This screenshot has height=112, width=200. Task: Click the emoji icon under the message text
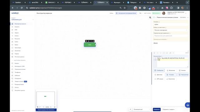154,53
